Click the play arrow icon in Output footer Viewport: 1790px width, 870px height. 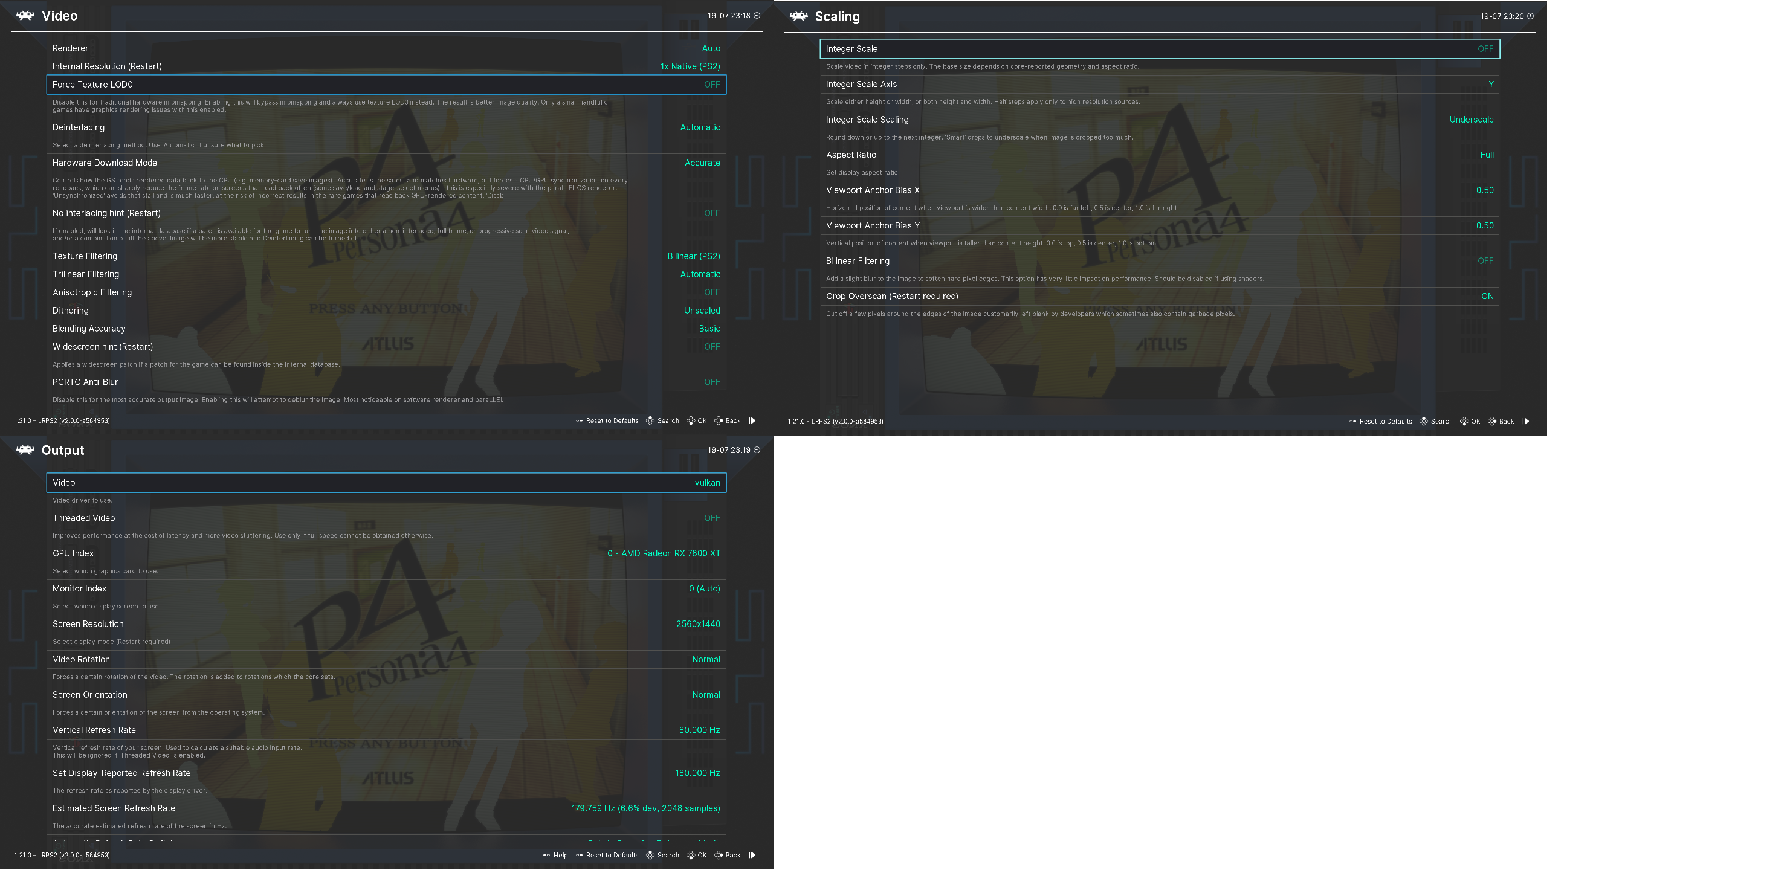(752, 855)
